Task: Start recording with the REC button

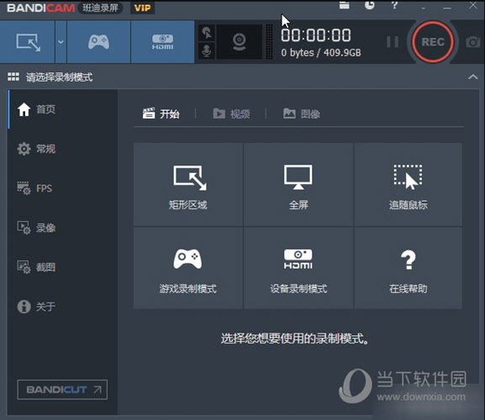Action: pos(433,42)
